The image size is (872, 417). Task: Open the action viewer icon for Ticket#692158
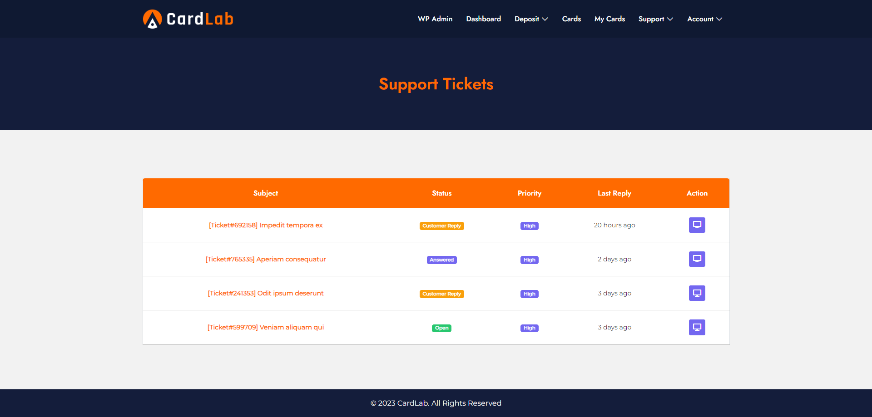pyautogui.click(x=697, y=225)
